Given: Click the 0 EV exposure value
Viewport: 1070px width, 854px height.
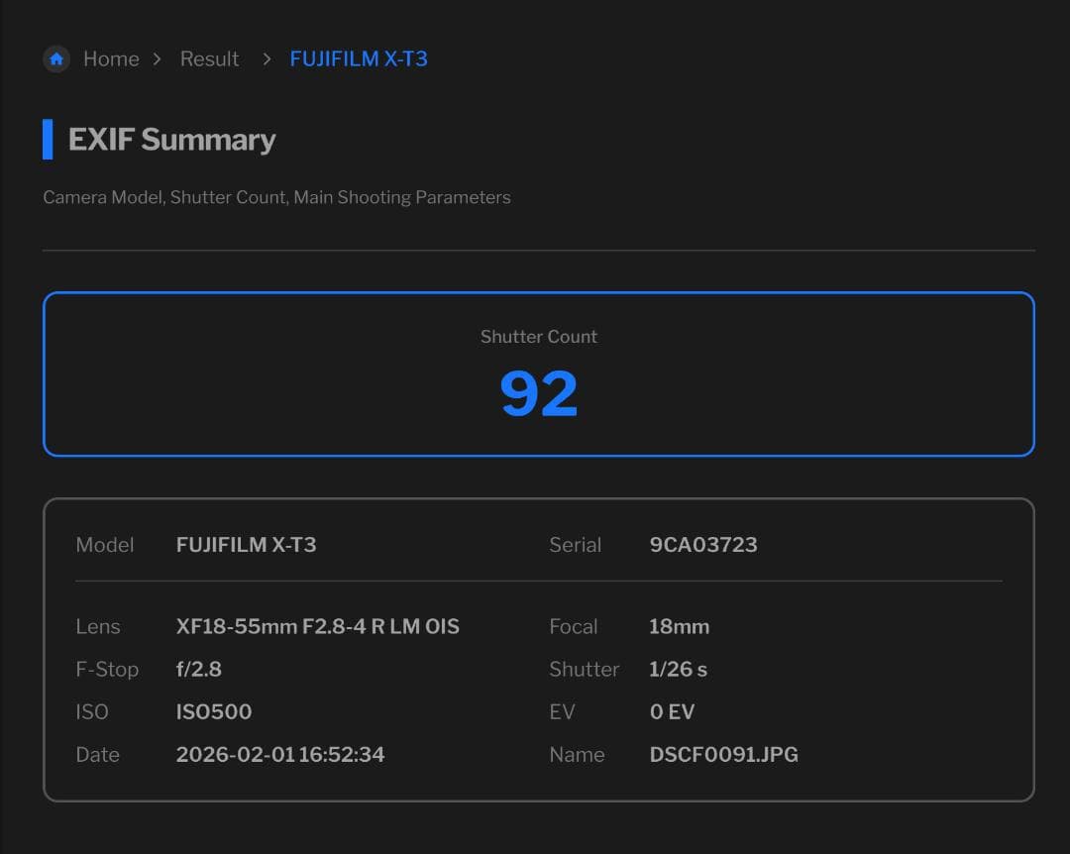Looking at the screenshot, I should (672, 712).
